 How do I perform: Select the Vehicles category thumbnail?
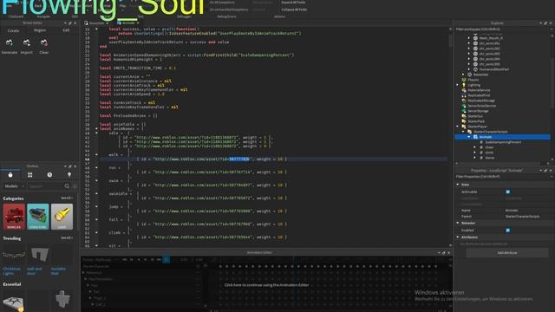[x=14, y=217]
